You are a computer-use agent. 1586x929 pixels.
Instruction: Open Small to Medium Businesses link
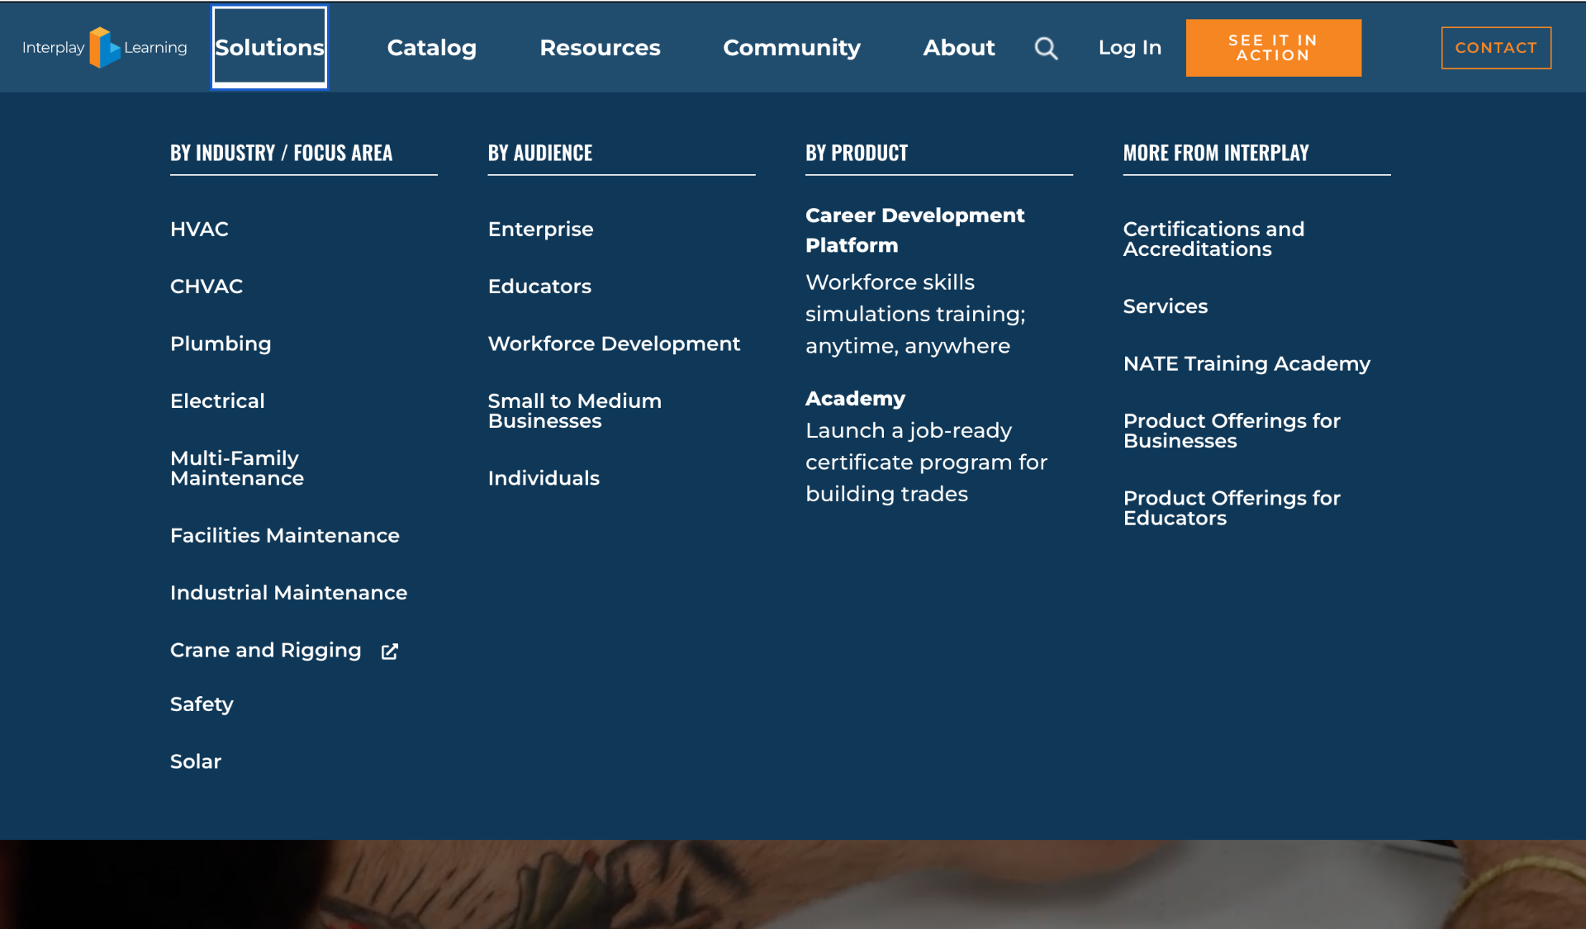(575, 411)
